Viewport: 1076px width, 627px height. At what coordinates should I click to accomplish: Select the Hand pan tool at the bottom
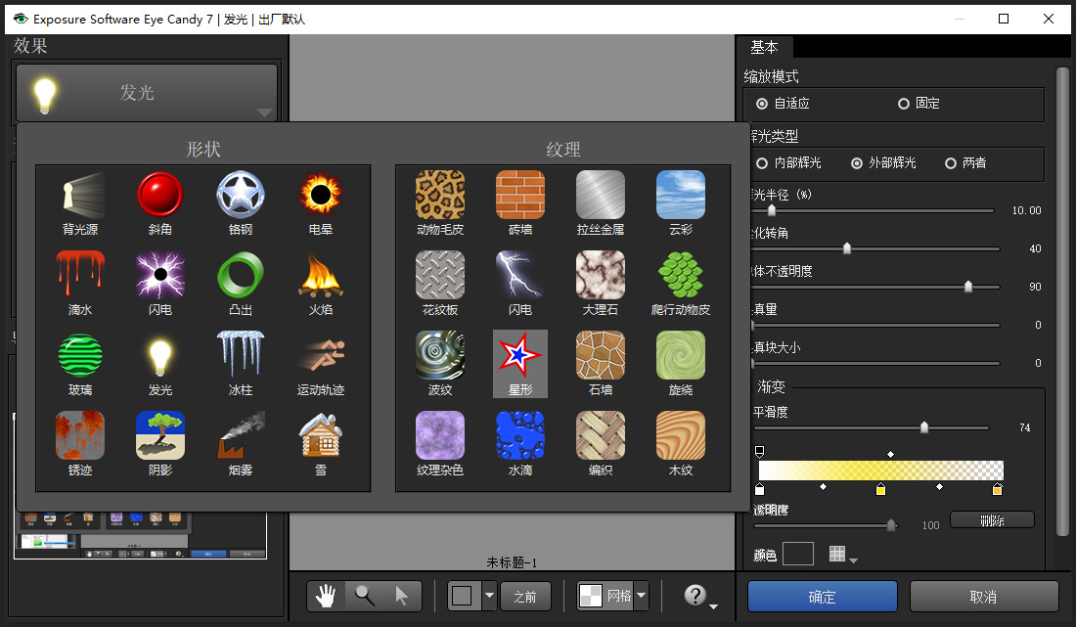coord(326,595)
